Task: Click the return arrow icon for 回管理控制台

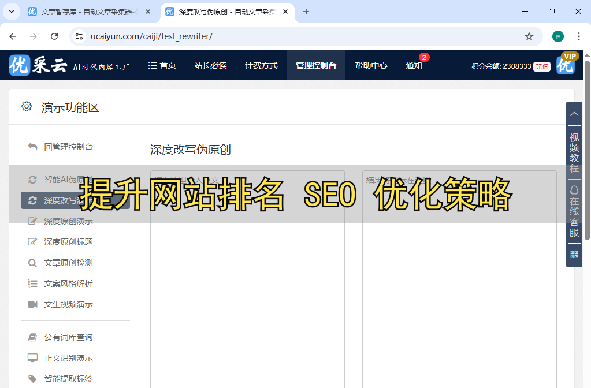Action: pyautogui.click(x=33, y=147)
